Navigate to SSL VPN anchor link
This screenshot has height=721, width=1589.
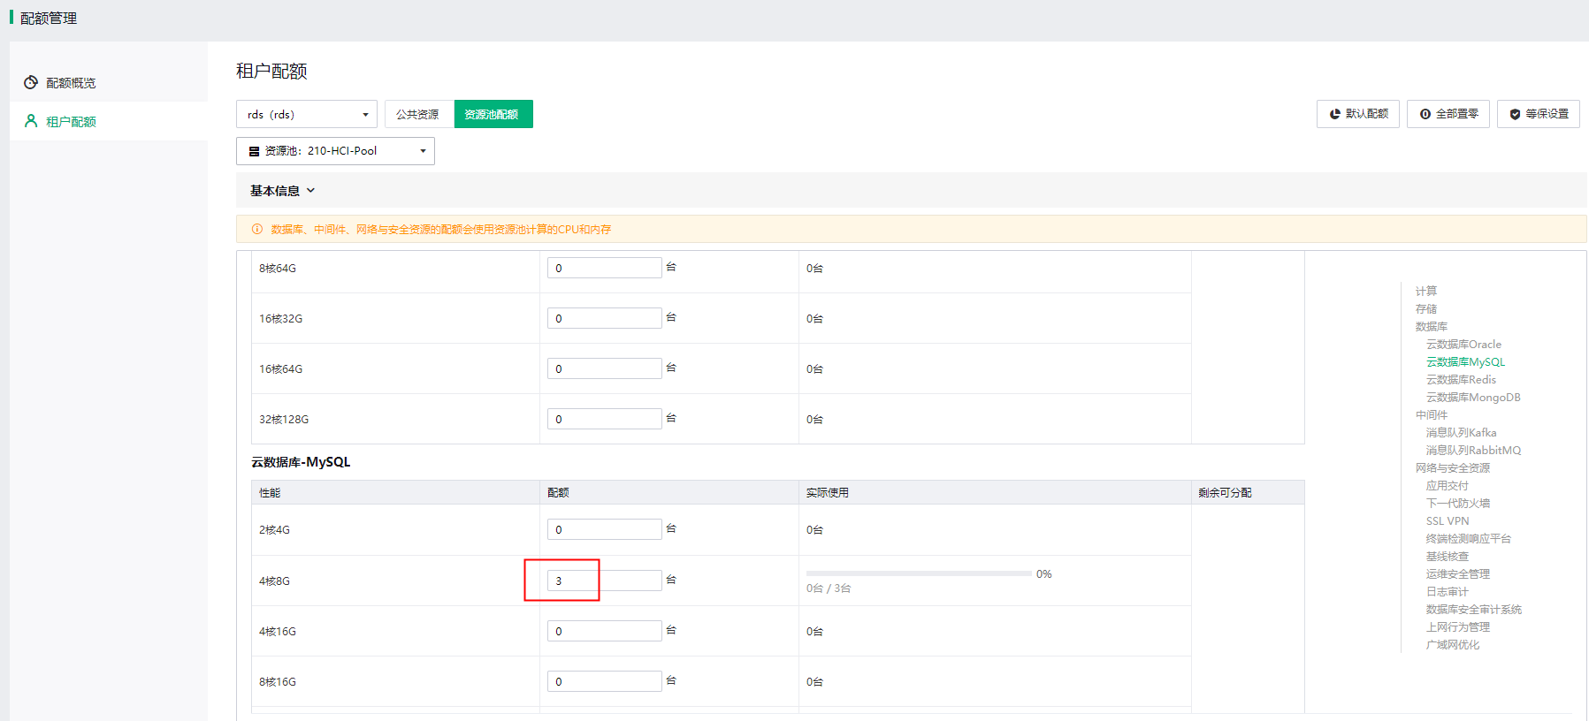pyautogui.click(x=1447, y=521)
